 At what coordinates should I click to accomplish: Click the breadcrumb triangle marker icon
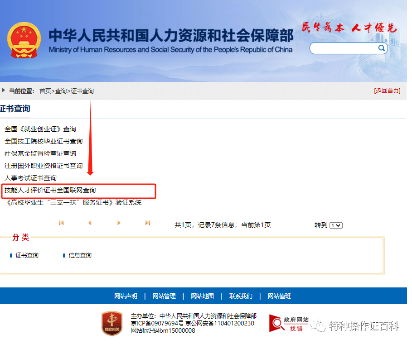point(3,90)
